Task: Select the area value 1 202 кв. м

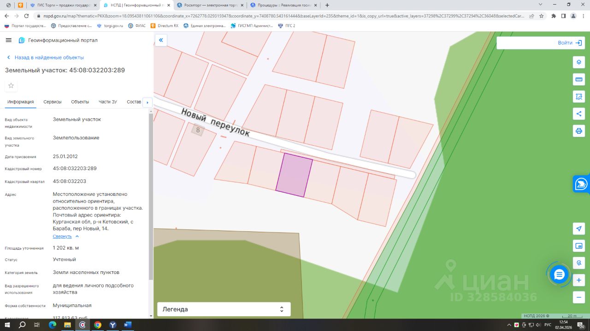Action: pos(66,248)
